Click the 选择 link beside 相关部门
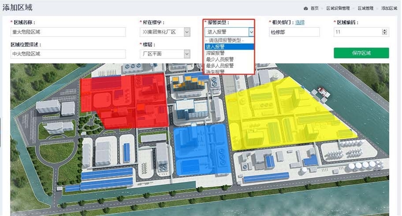The height and width of the screenshot is (216, 402). pyautogui.click(x=300, y=22)
